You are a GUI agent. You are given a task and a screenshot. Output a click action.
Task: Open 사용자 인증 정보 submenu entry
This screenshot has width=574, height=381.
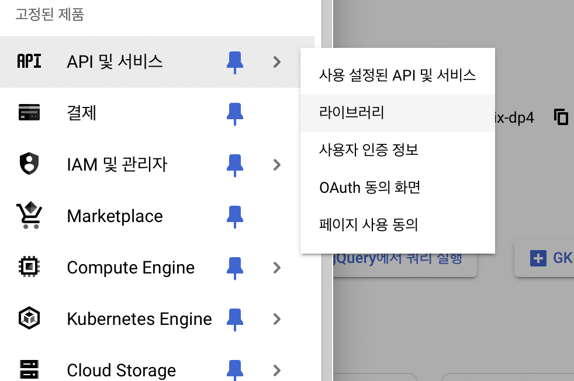[x=397, y=150]
